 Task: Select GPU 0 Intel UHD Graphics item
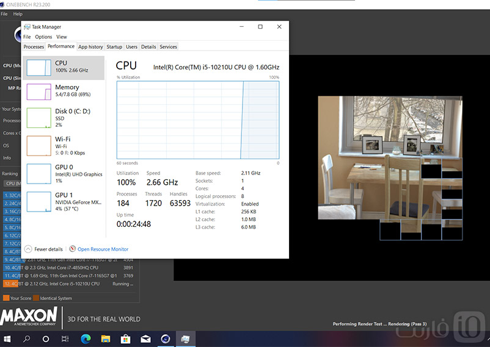64,174
